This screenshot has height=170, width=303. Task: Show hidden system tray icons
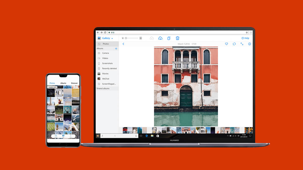(228, 136)
